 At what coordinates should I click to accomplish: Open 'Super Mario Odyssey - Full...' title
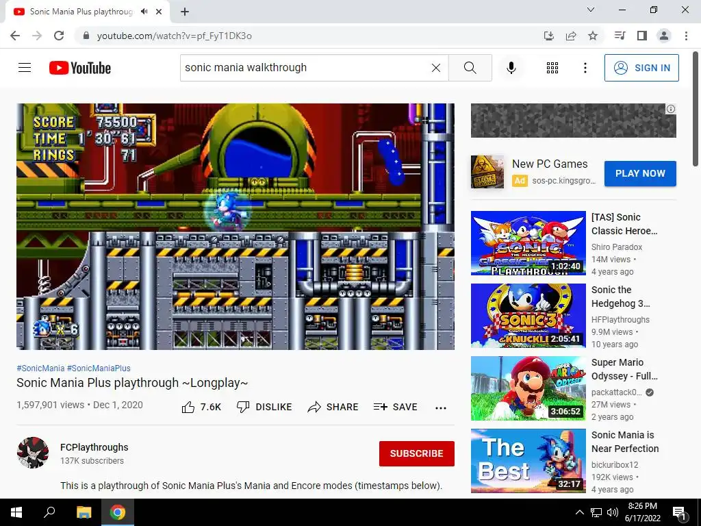pos(624,369)
